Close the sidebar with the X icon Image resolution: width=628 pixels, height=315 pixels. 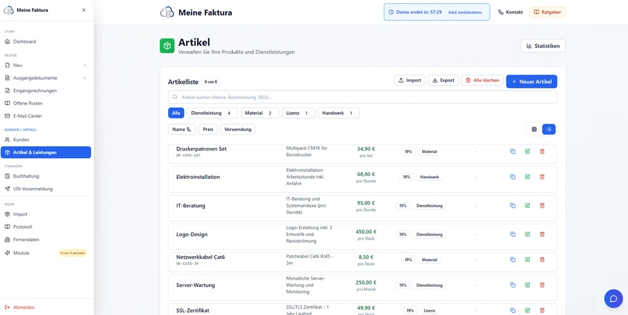[84, 10]
